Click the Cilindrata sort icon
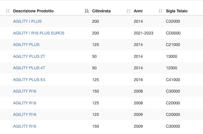Viewport: 203px width, 134px height. point(87,11)
